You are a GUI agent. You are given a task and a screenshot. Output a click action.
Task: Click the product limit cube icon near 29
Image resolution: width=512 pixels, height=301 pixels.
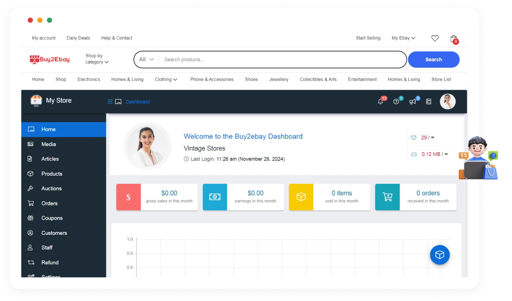click(x=413, y=137)
